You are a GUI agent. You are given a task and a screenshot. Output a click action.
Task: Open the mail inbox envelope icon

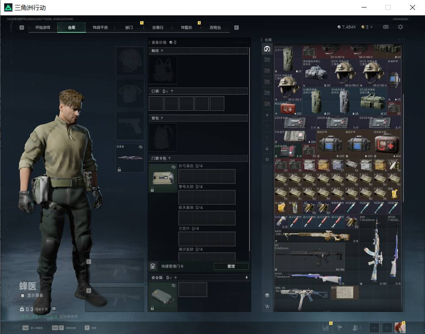pos(386,27)
